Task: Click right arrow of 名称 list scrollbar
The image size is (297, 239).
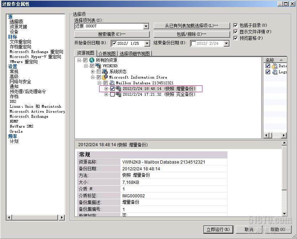Action: [x=283, y=135]
